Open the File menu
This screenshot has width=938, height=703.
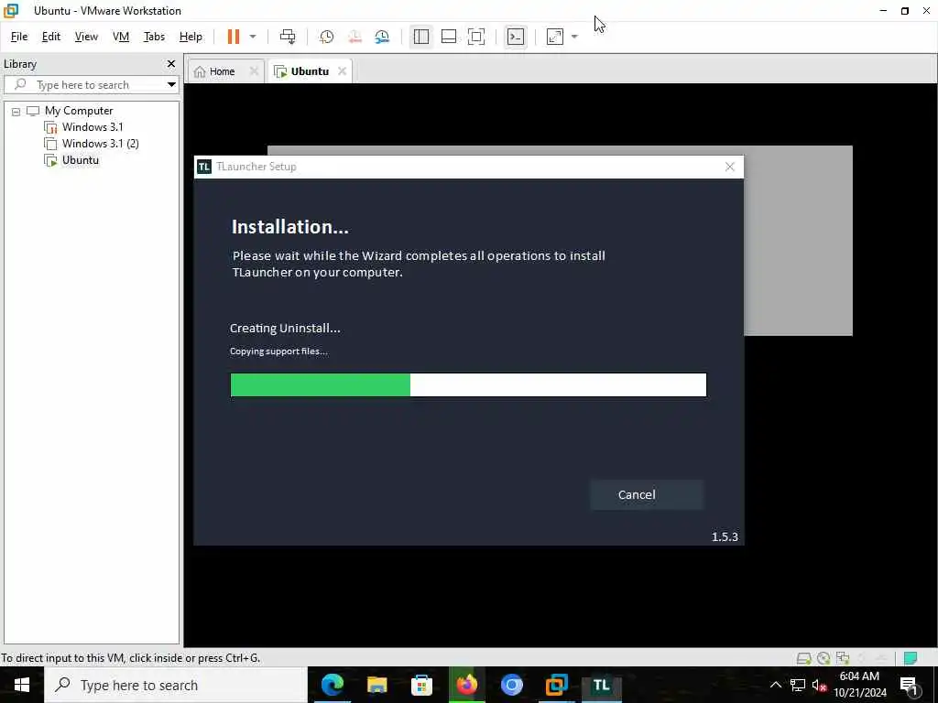pyautogui.click(x=19, y=37)
